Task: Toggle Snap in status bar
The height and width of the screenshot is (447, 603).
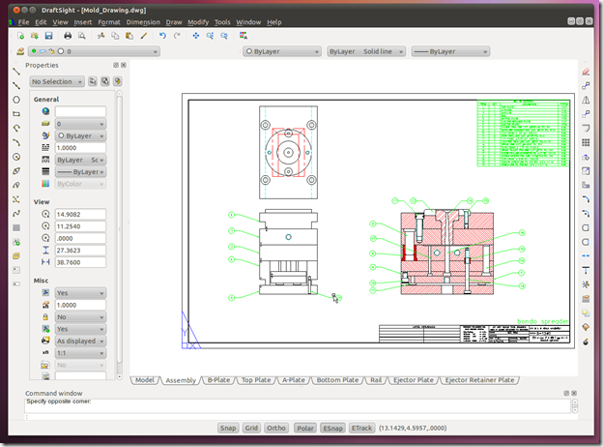Action: click(x=228, y=428)
